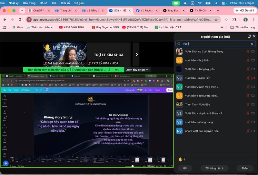Click video icon for Vượt Bão - Tùng Nguyễn
The height and width of the screenshot is (175, 258).
[253, 69]
